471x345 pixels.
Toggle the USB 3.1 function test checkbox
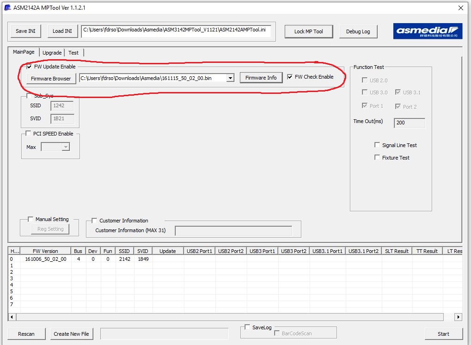pos(398,92)
